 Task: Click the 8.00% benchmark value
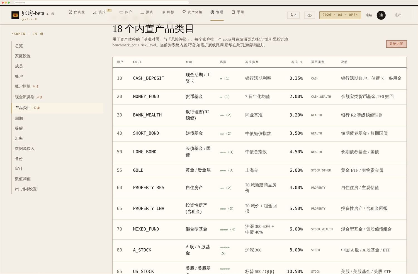pos(296,250)
